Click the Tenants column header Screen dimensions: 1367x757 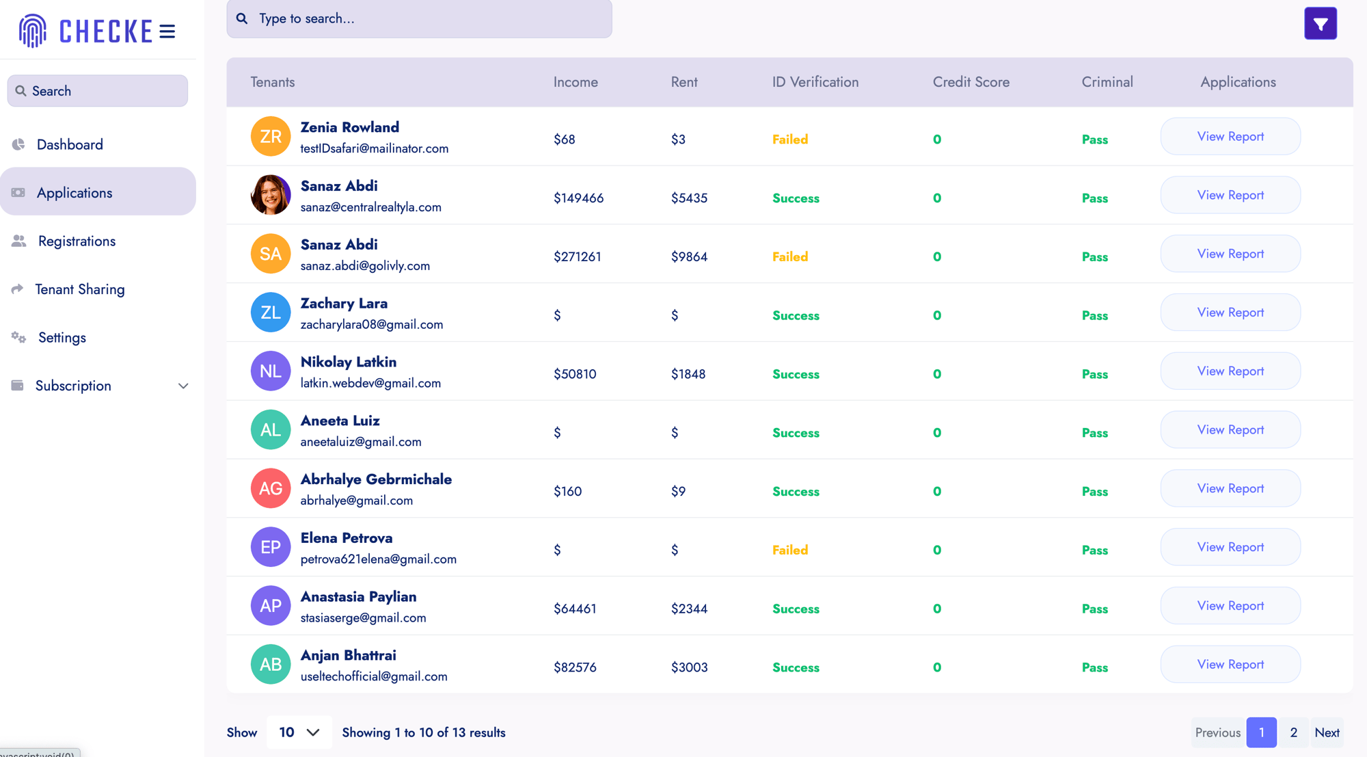[273, 82]
